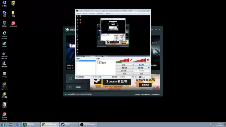Launch Google Chrome desktop shortcut
The height and width of the screenshot is (127, 226).
tap(4, 116)
